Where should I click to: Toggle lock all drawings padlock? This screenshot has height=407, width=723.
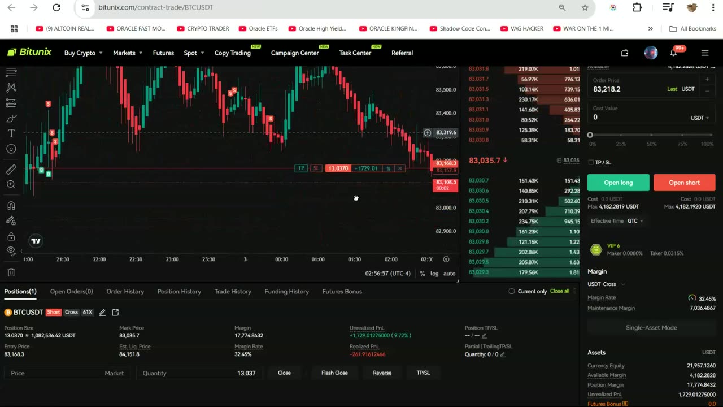point(11,236)
